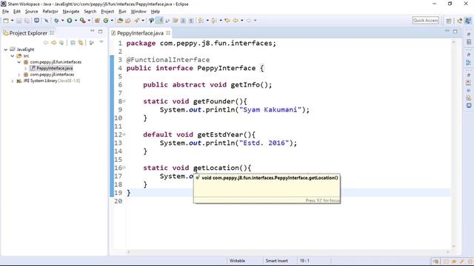Create a new Java package icon
The image size is (474, 266).
click(97, 21)
